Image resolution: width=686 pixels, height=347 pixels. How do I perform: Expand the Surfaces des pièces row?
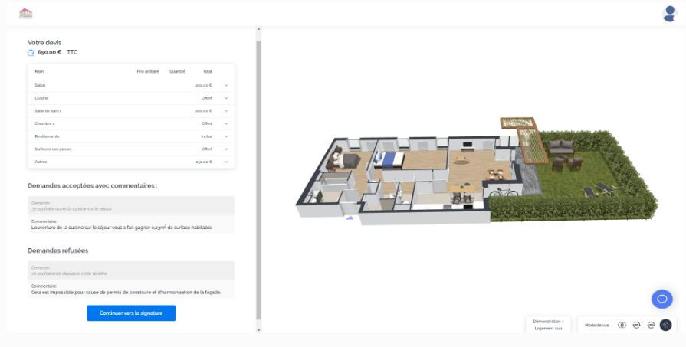coord(226,149)
